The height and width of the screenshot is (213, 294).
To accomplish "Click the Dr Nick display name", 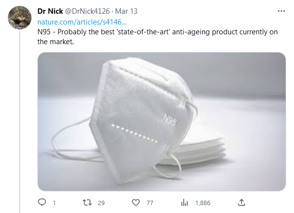I will (x=50, y=11).
